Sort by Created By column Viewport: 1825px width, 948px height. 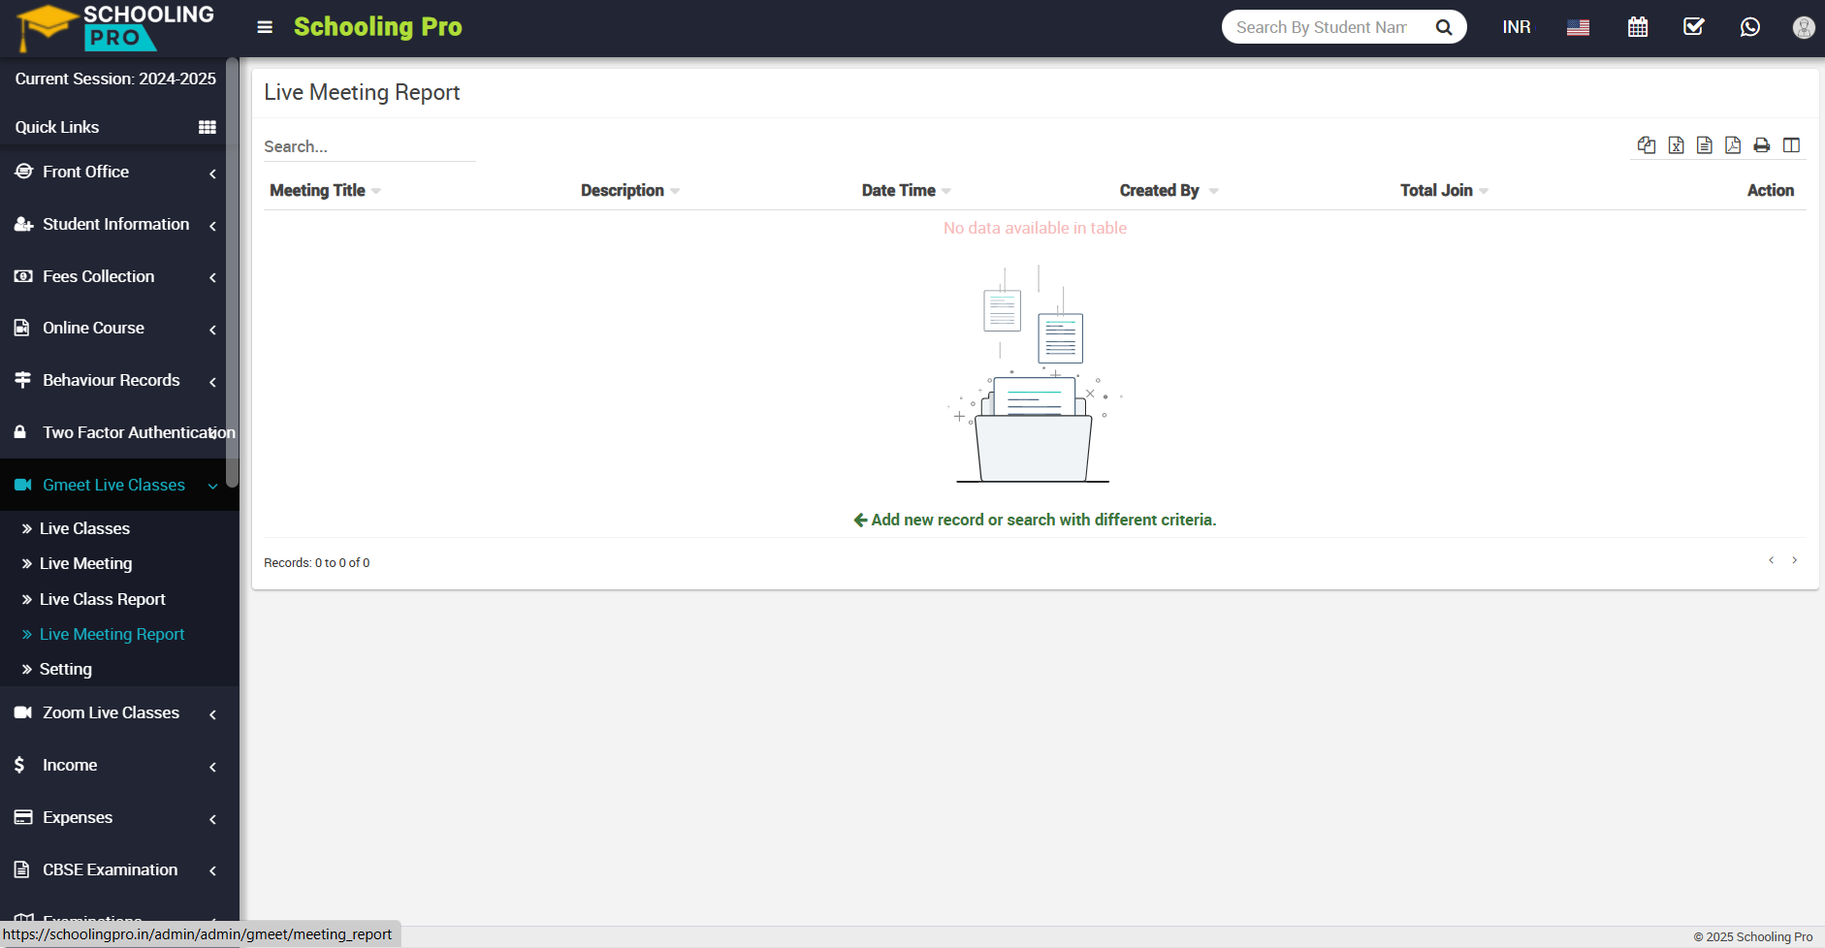[1169, 190]
